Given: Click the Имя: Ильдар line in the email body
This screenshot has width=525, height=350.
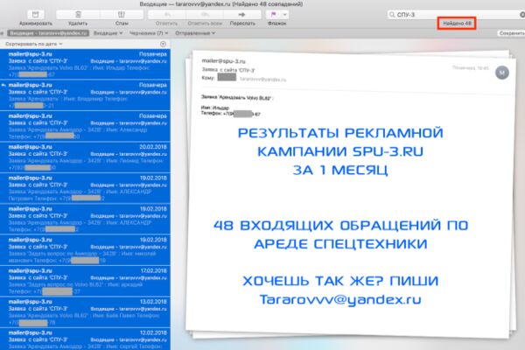Looking at the screenshot, I should tap(215, 108).
